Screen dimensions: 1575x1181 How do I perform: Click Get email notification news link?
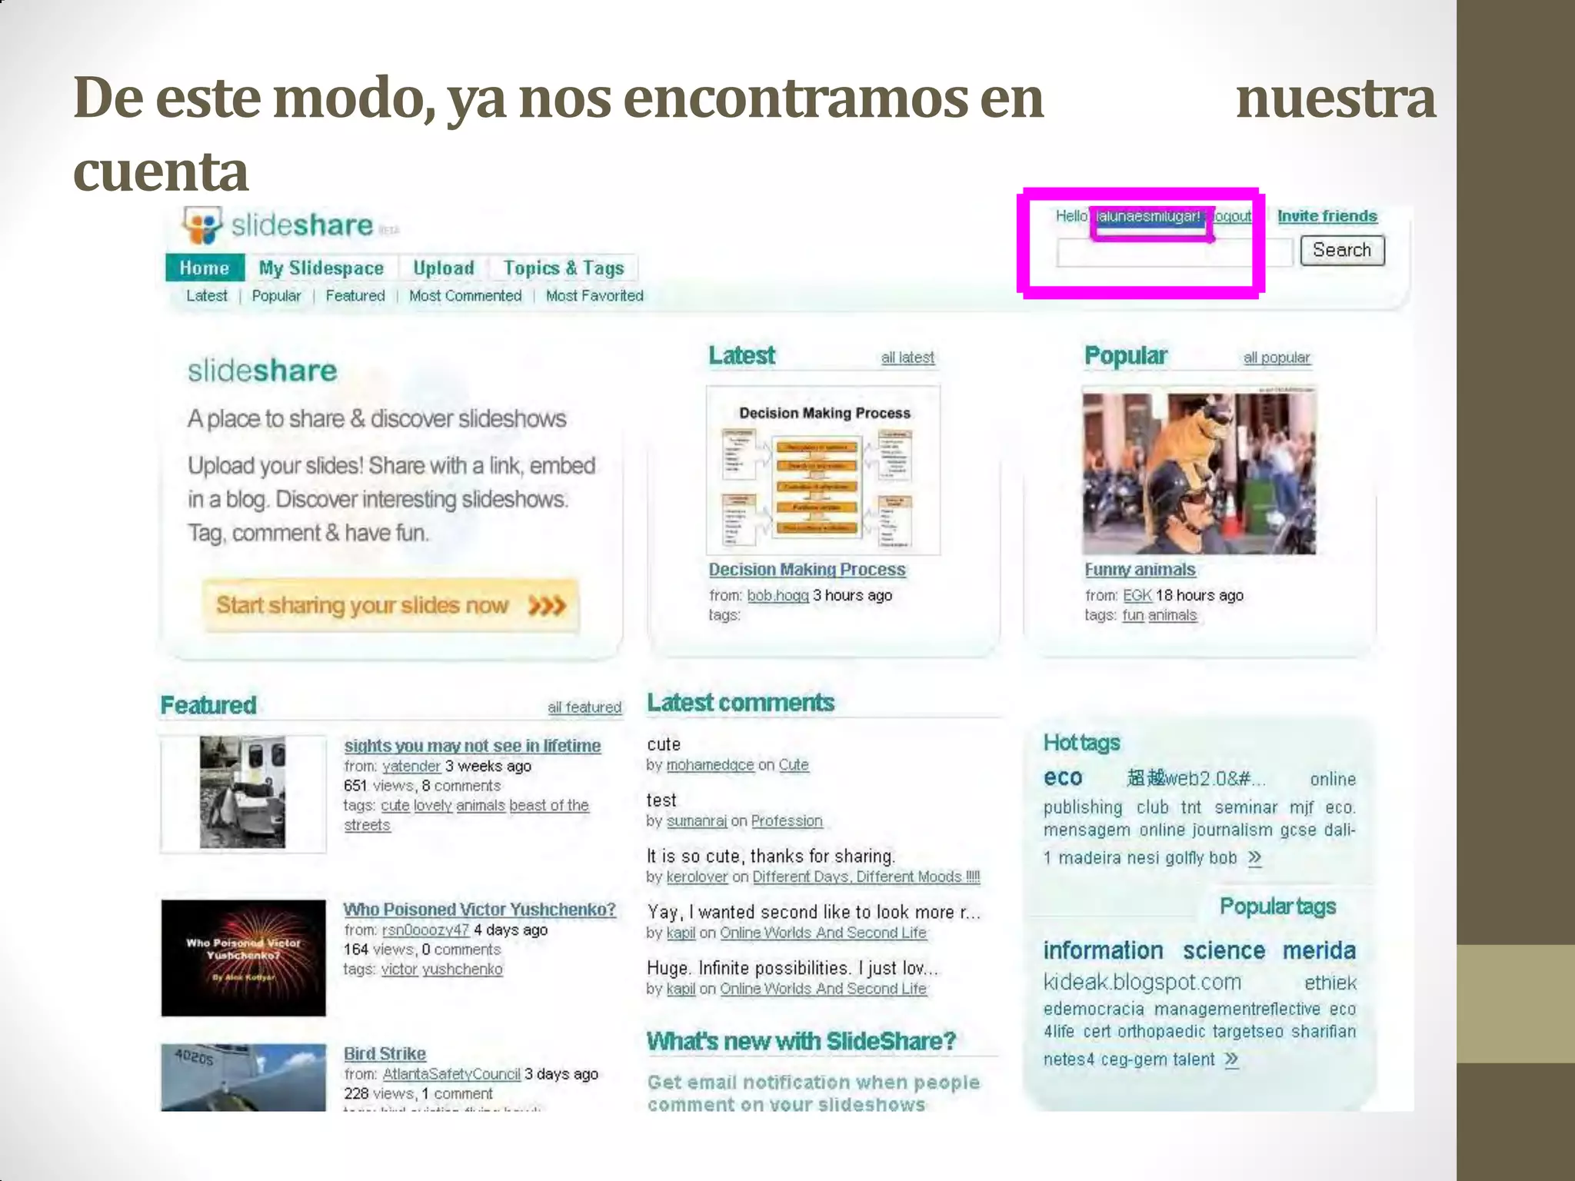coord(814,1093)
